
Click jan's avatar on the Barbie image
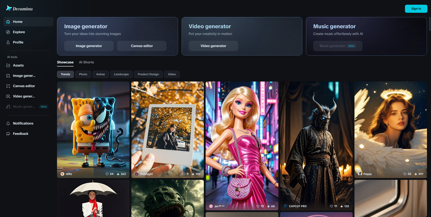[x=211, y=206]
